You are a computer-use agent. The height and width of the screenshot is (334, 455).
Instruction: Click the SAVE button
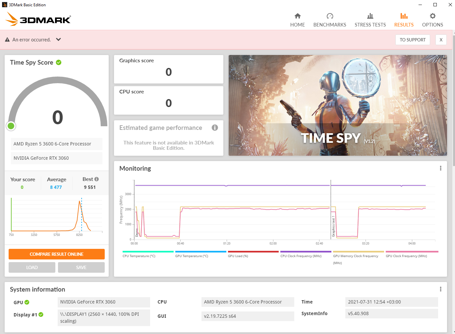[x=81, y=267]
